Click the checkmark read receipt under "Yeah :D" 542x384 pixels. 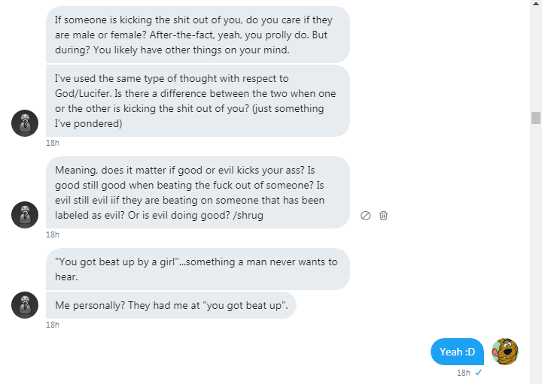point(479,372)
